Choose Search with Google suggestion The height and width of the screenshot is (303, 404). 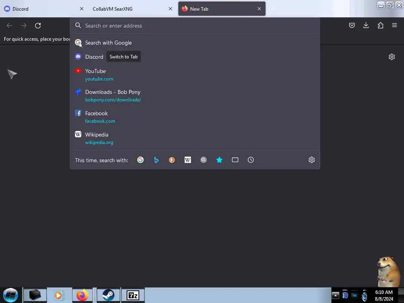pos(195,43)
